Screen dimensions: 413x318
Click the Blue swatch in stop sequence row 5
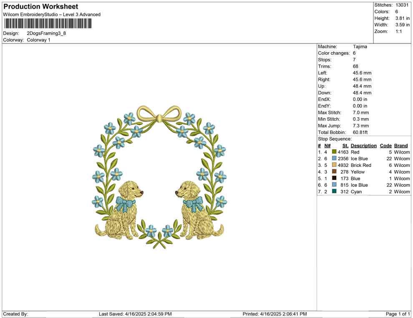(334, 178)
